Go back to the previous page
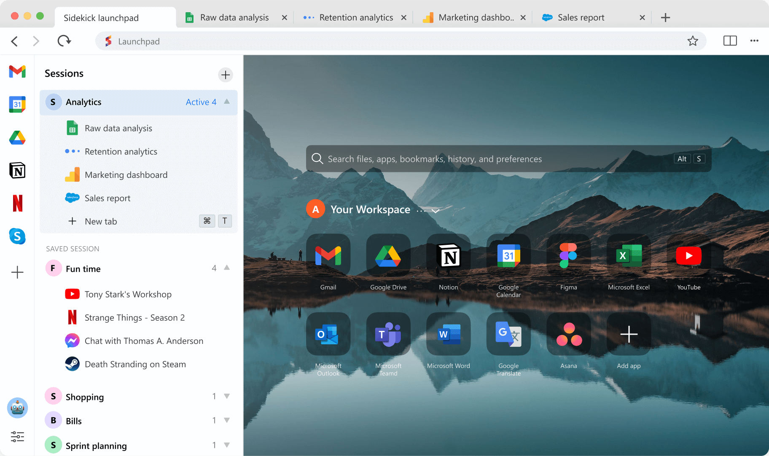 point(14,41)
